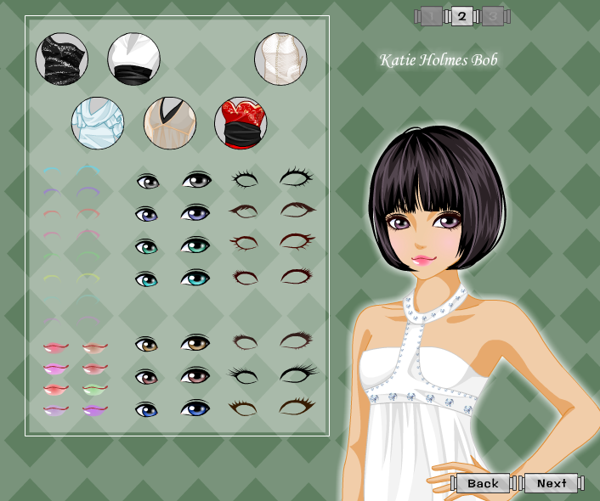Apply the cyan blue eyeshadow
Image resolution: width=600 pixels, height=501 pixels.
click(72, 171)
